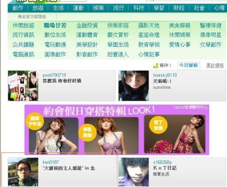
Task: Visit the 愛情心事 category
Action: click(x=180, y=45)
